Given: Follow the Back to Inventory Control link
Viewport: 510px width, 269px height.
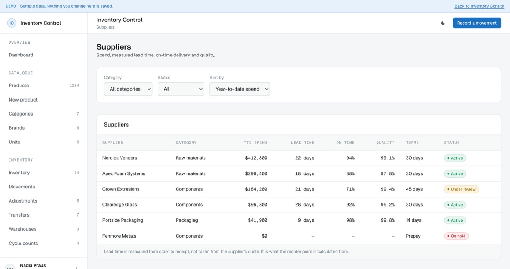Looking at the screenshot, I should (x=479, y=6).
